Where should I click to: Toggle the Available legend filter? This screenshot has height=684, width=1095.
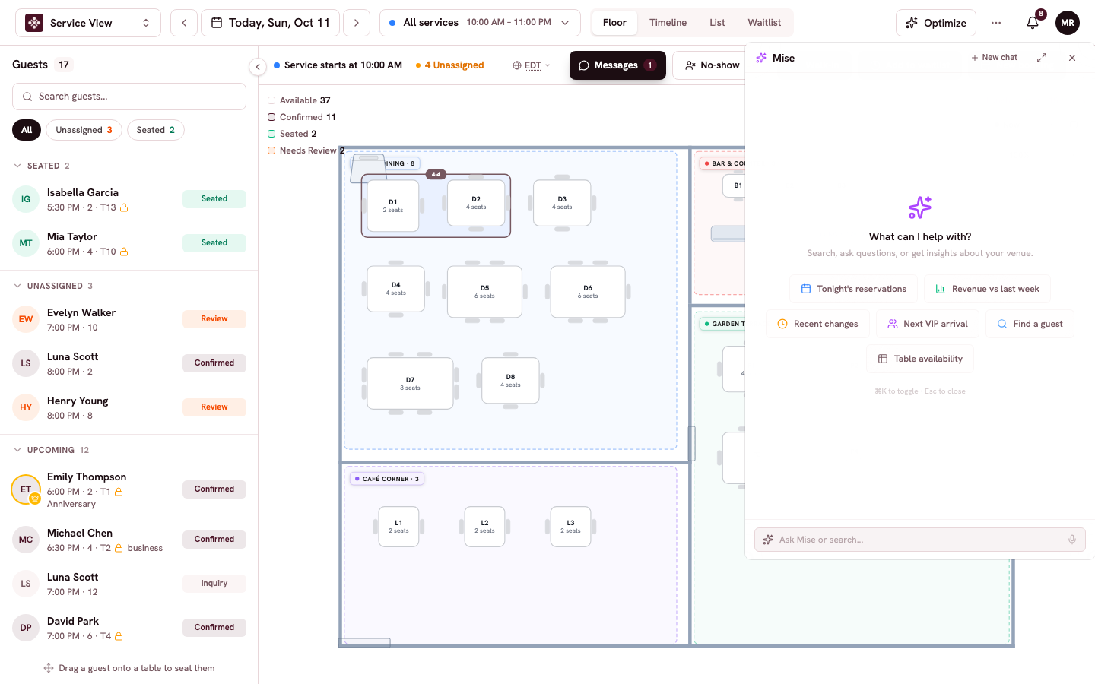pyautogui.click(x=299, y=100)
